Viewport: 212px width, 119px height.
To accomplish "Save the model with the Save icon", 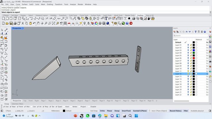I will point(11,23).
